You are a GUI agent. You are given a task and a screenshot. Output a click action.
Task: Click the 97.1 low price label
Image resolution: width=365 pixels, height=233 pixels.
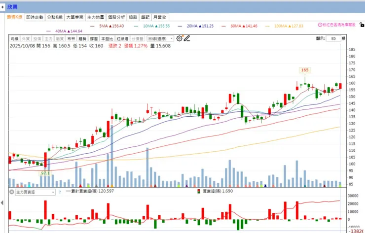point(45,173)
